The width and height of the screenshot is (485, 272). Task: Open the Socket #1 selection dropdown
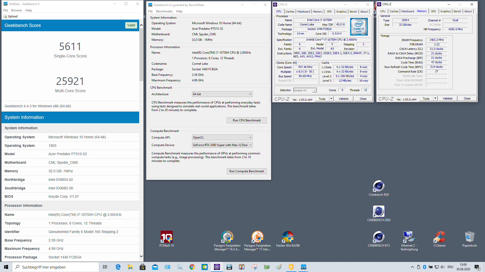pos(305,90)
